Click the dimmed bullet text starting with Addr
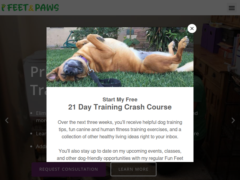This screenshot has width=240, height=180. [41, 146]
